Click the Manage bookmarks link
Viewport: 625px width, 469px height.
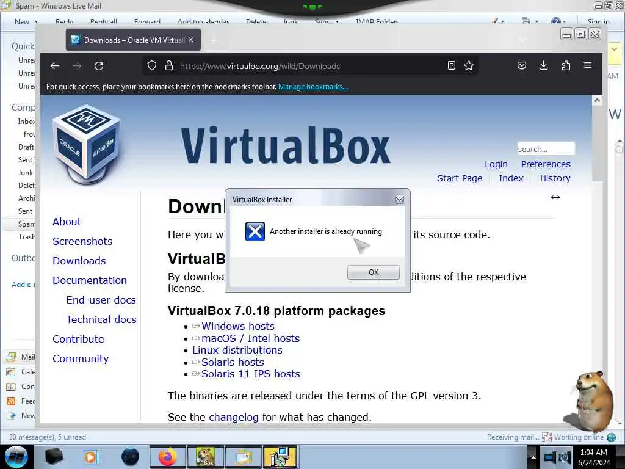pos(313,87)
